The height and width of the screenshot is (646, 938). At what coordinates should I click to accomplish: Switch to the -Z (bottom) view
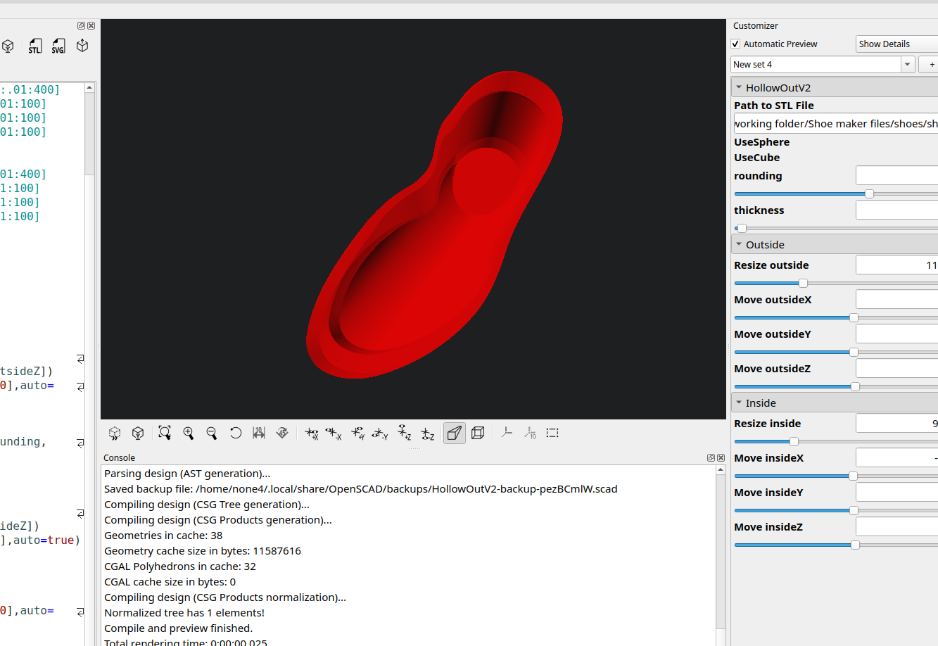427,433
